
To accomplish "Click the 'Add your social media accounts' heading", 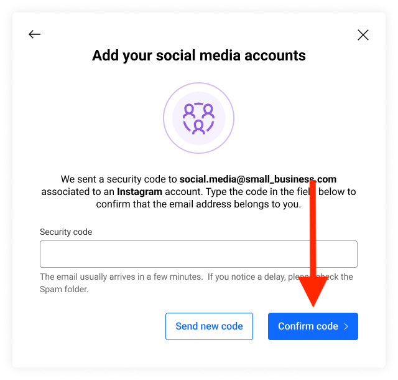I will point(199,55).
